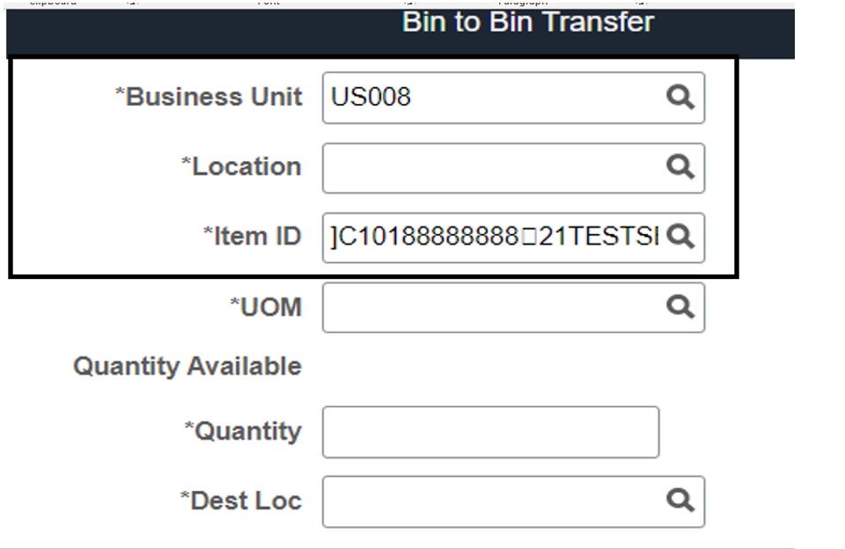
Task: Open the Business Unit lookup search icon
Action: coord(680,97)
